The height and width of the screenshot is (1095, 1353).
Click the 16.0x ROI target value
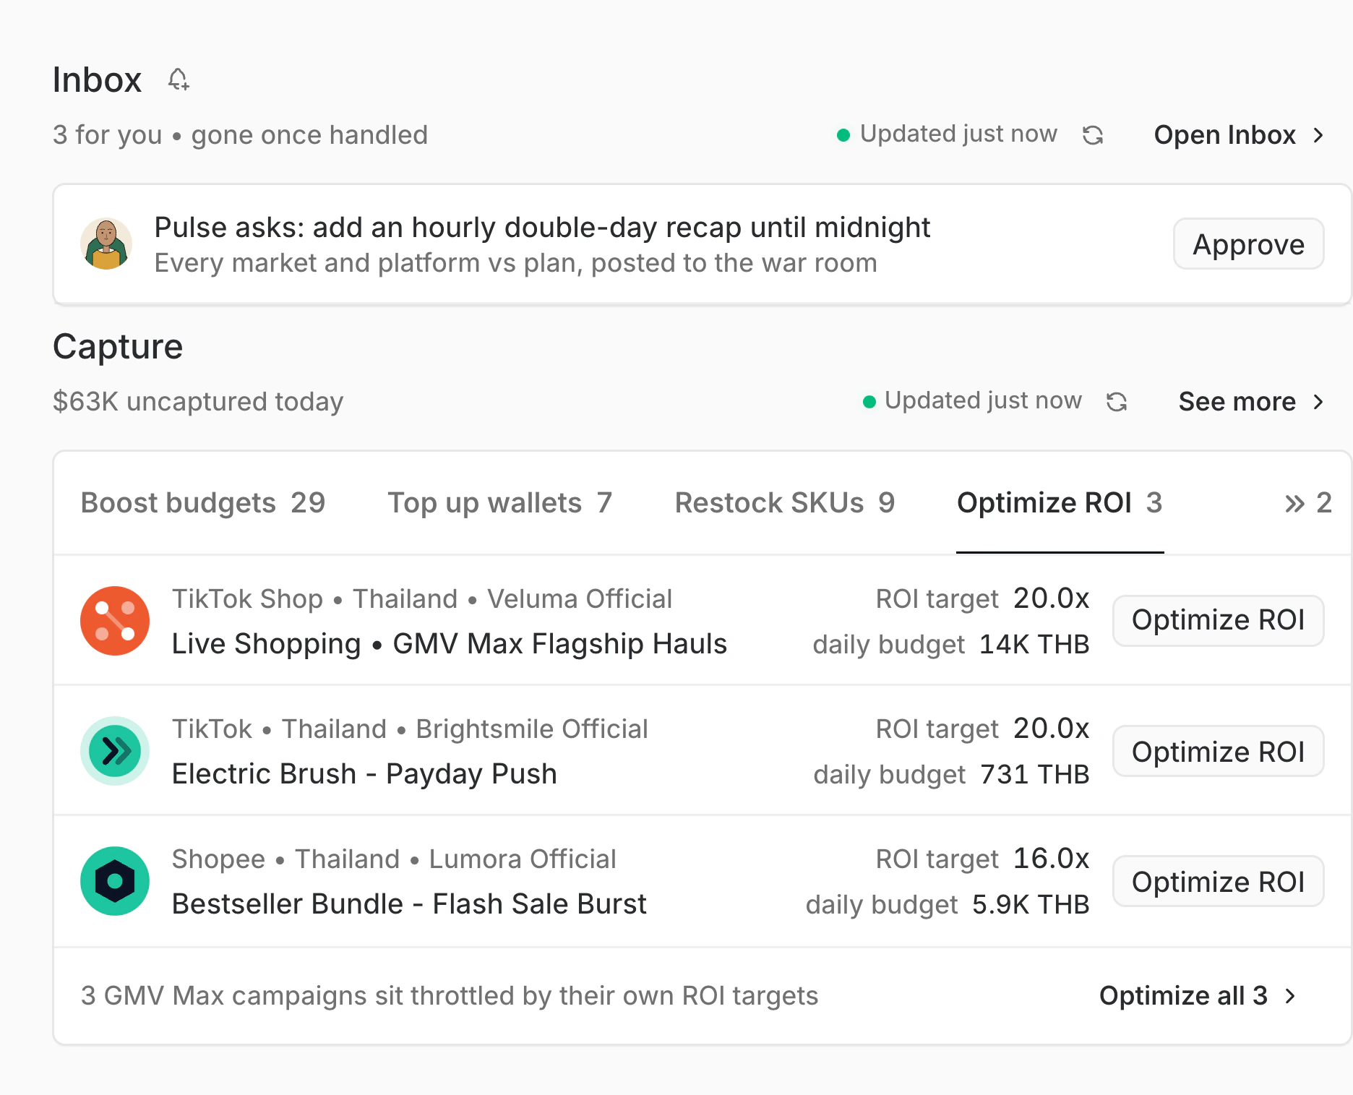[1052, 859]
